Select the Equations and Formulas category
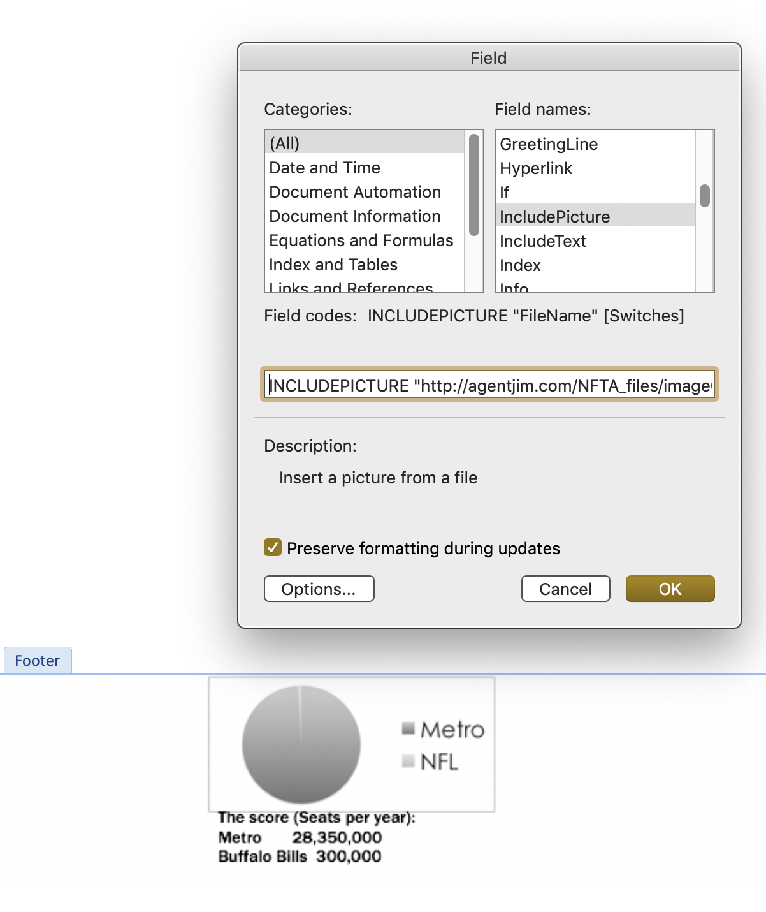The height and width of the screenshot is (912, 766). coord(365,240)
